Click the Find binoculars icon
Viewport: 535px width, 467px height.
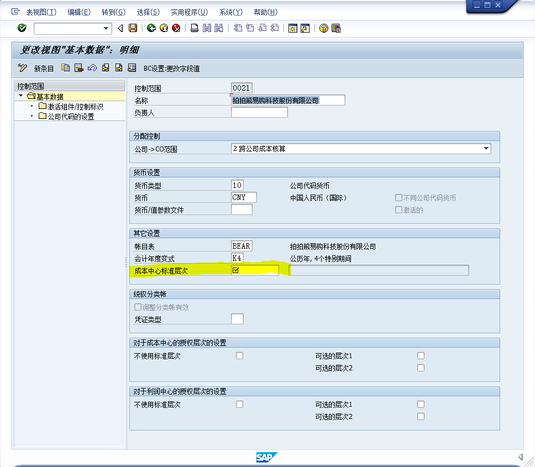[207, 28]
